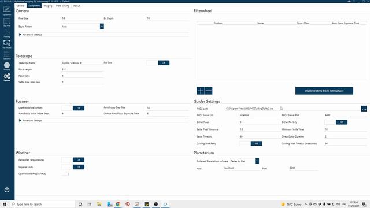The image size is (370, 208).
Task: Toggle Use FilterWheel Offsets switch
Action: point(73,108)
